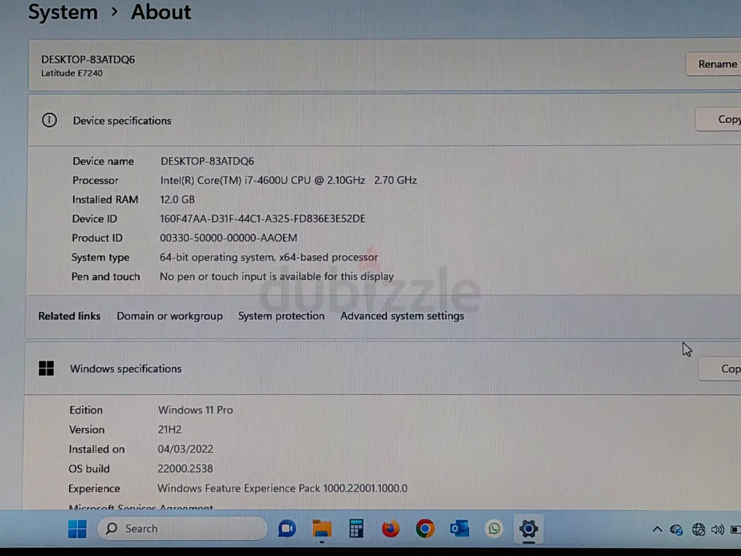
Task: Click the Installed RAM value 12.0 GB
Action: point(177,199)
